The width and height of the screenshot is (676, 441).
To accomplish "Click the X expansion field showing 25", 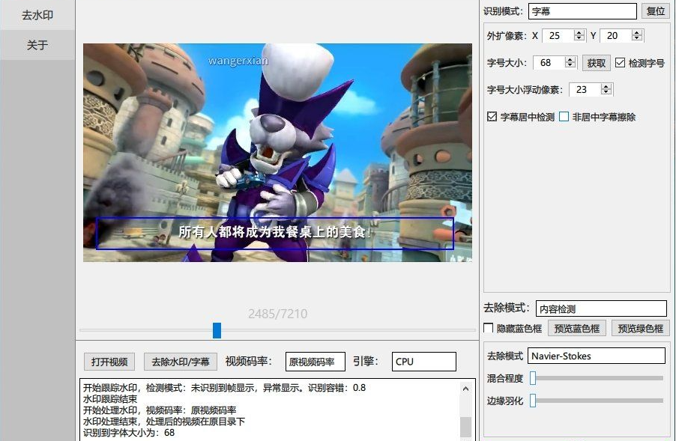I will coord(559,36).
